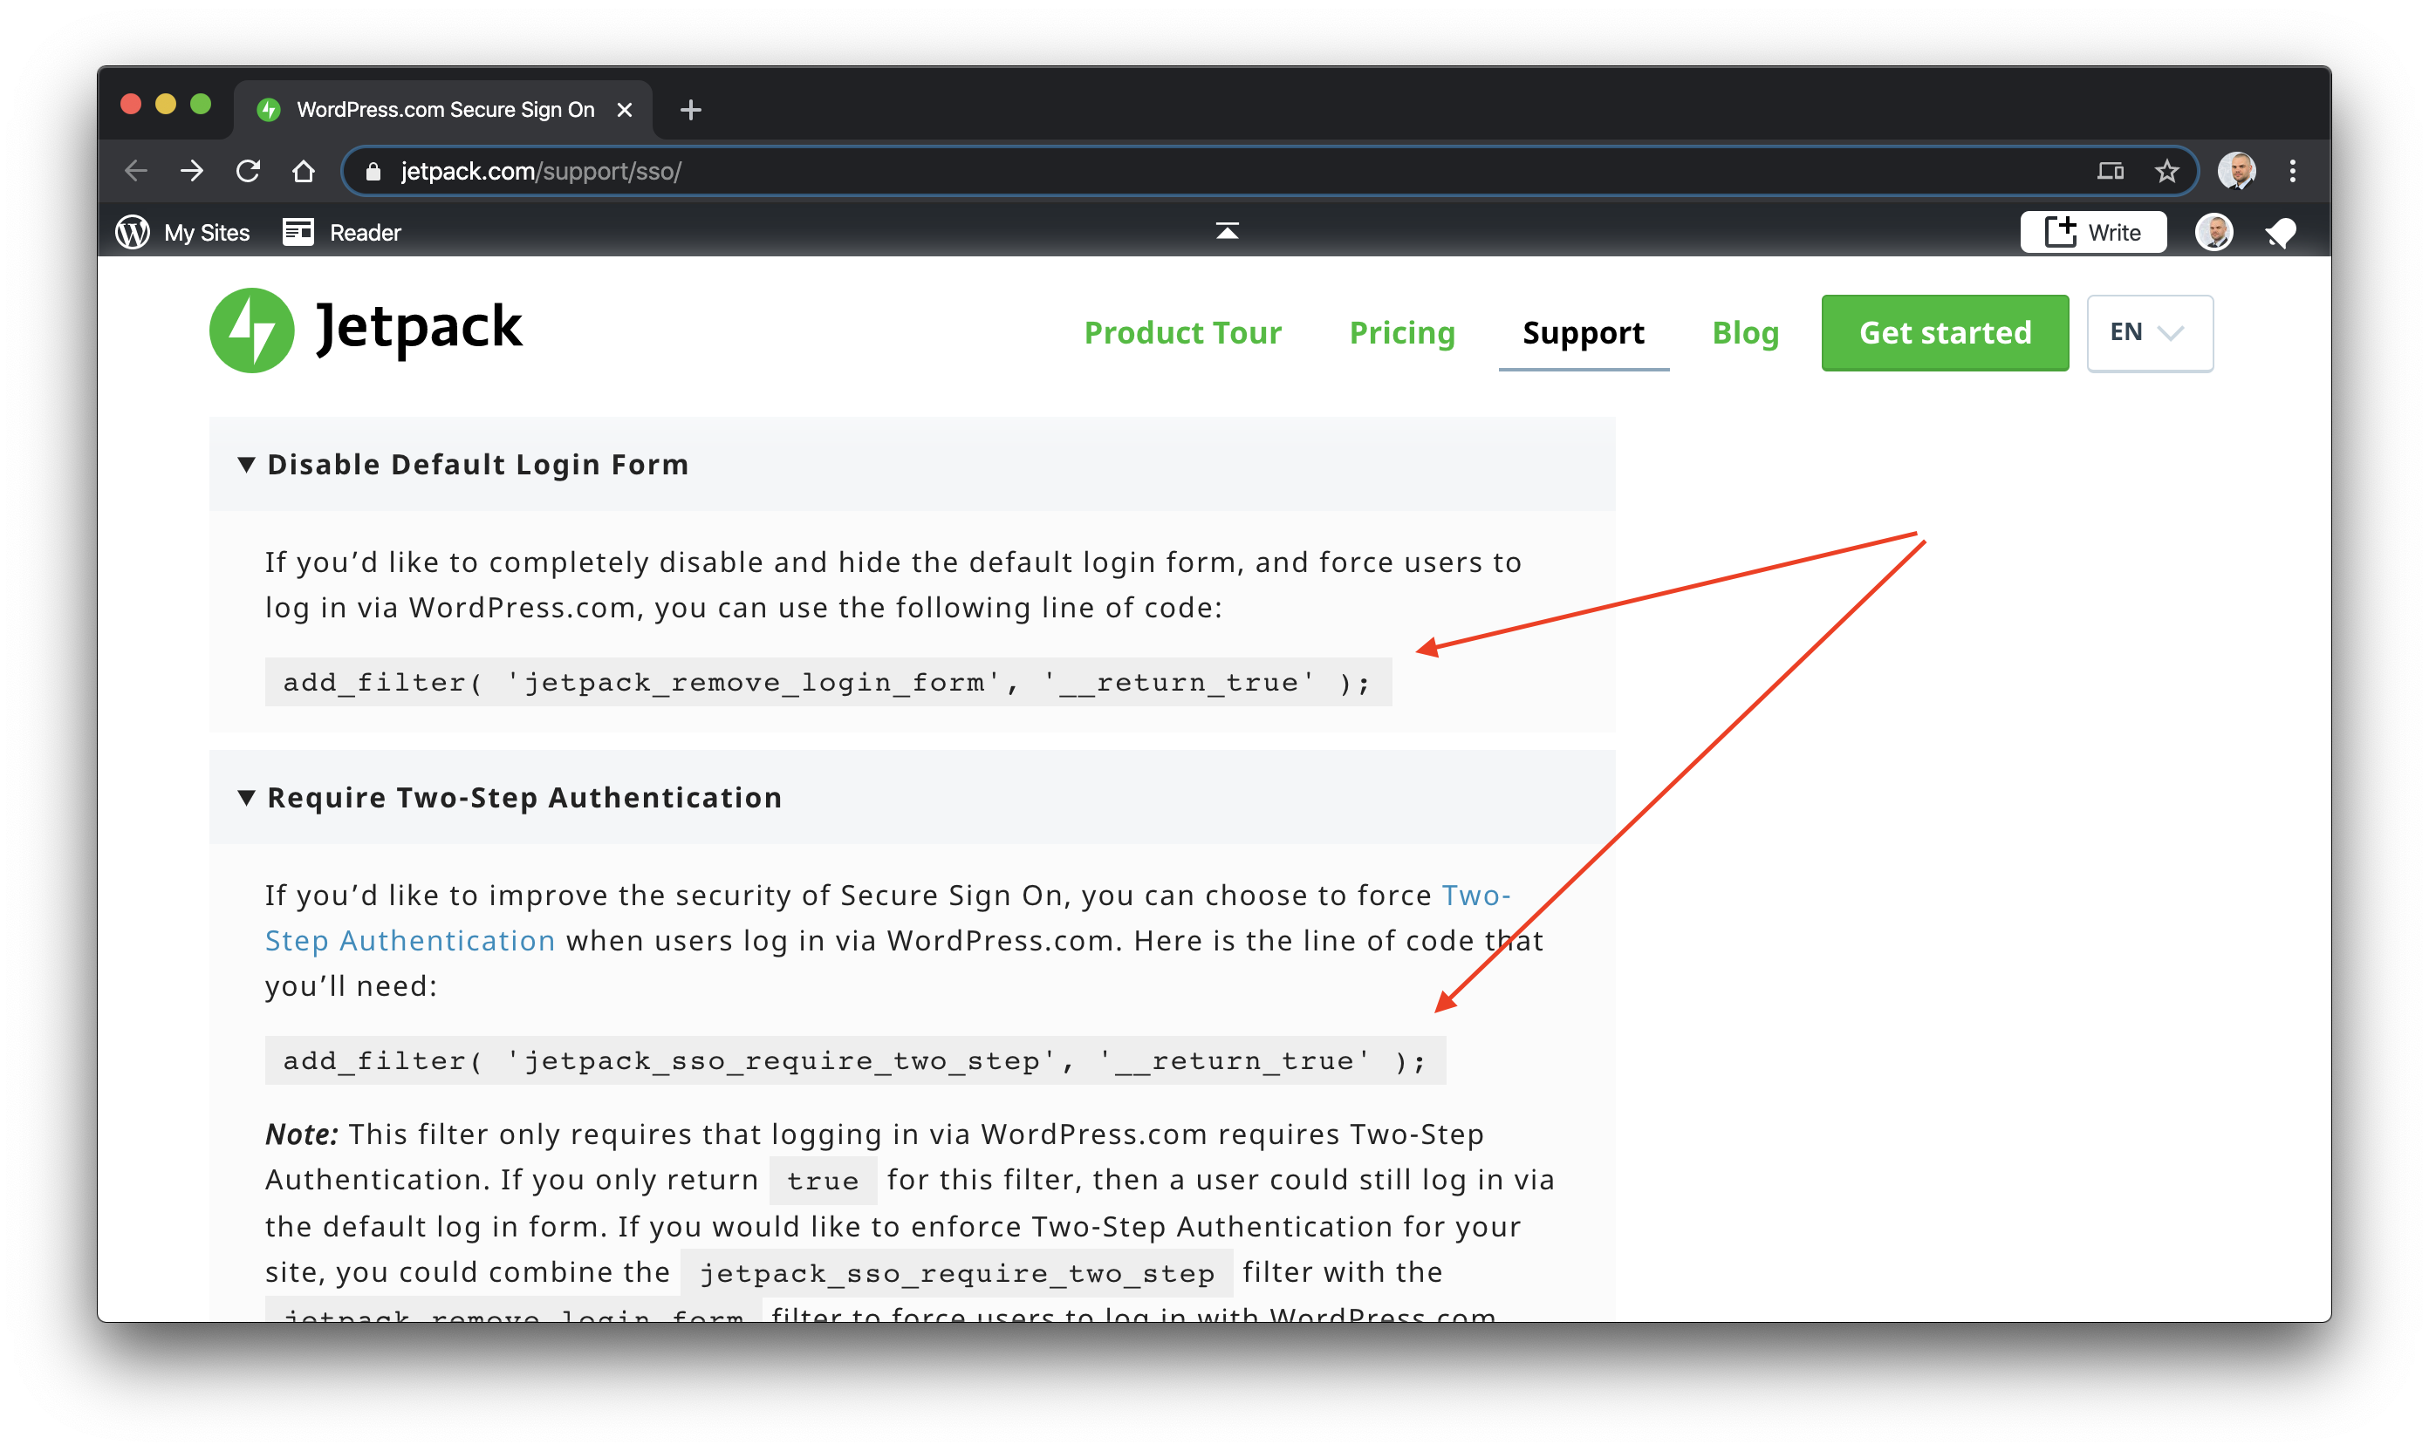Select the WordPress.com Secure Sign On browser tab
2429x1451 pixels.
[442, 110]
